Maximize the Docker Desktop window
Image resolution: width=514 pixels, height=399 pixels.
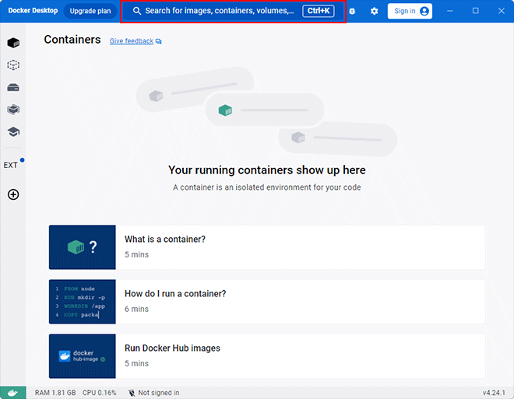(x=476, y=11)
